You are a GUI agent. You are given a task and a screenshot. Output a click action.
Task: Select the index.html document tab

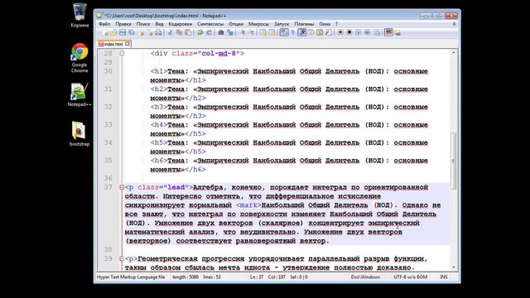tap(113, 44)
